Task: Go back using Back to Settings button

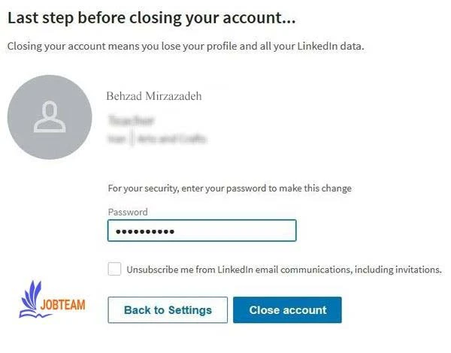Action: tap(168, 309)
